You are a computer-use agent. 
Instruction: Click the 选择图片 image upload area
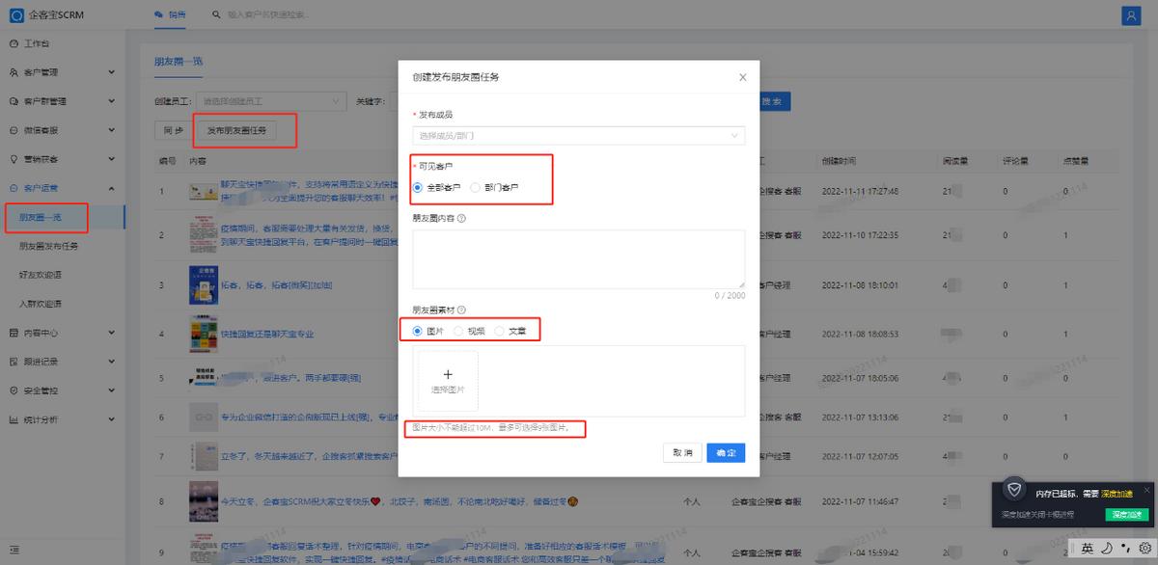(x=448, y=381)
